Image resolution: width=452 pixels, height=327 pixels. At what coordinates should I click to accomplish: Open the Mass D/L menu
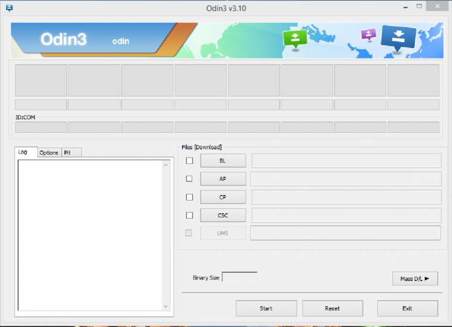point(415,279)
